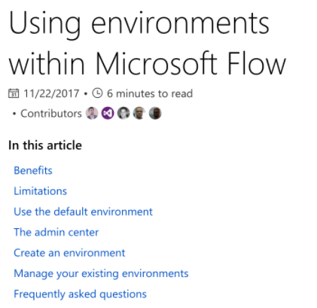This screenshot has height=308, width=317.
Task: Open the purple Visual Studio contributor avatar
Action: 108,113
